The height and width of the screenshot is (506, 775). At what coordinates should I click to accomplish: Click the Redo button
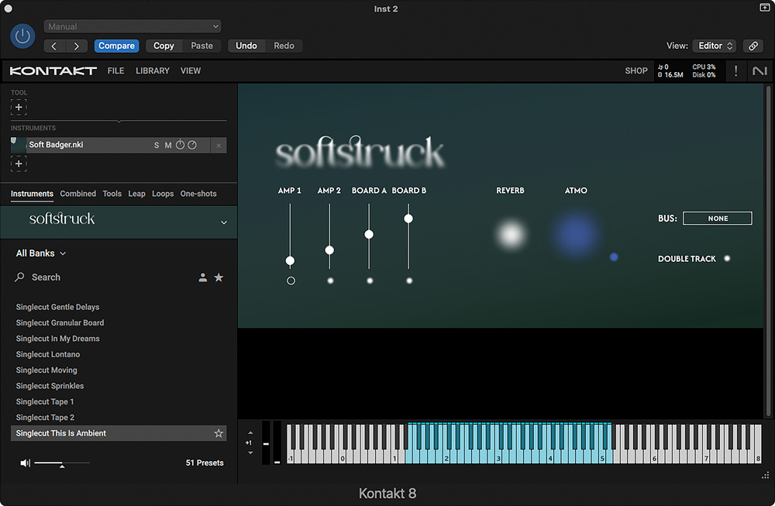click(x=284, y=46)
